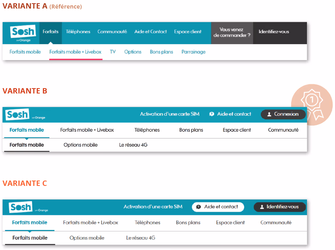
Task: Click the Connexion button in Variante B
Action: point(283,114)
